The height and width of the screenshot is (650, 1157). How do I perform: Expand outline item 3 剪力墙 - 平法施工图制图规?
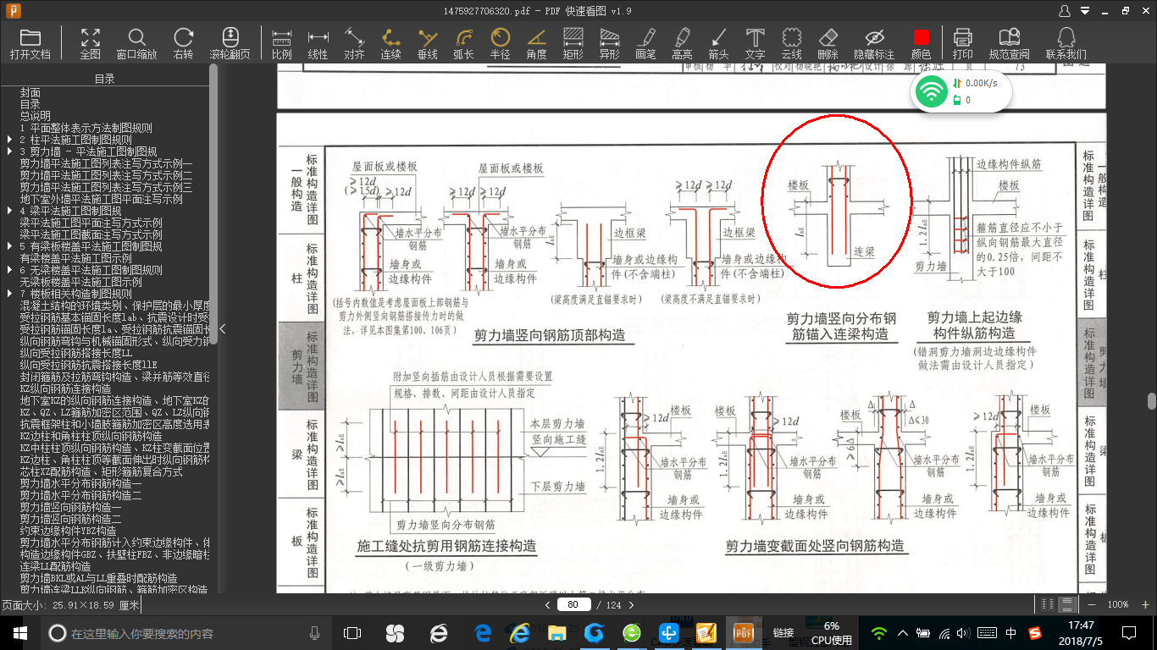click(x=10, y=152)
